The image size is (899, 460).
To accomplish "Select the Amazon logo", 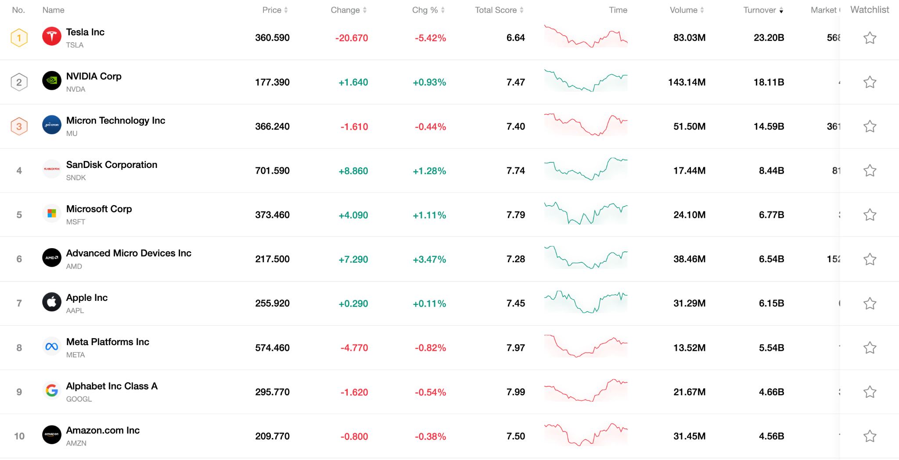I will 52,435.
